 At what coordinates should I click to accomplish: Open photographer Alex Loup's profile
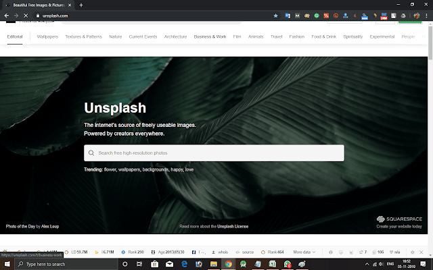tap(50, 227)
